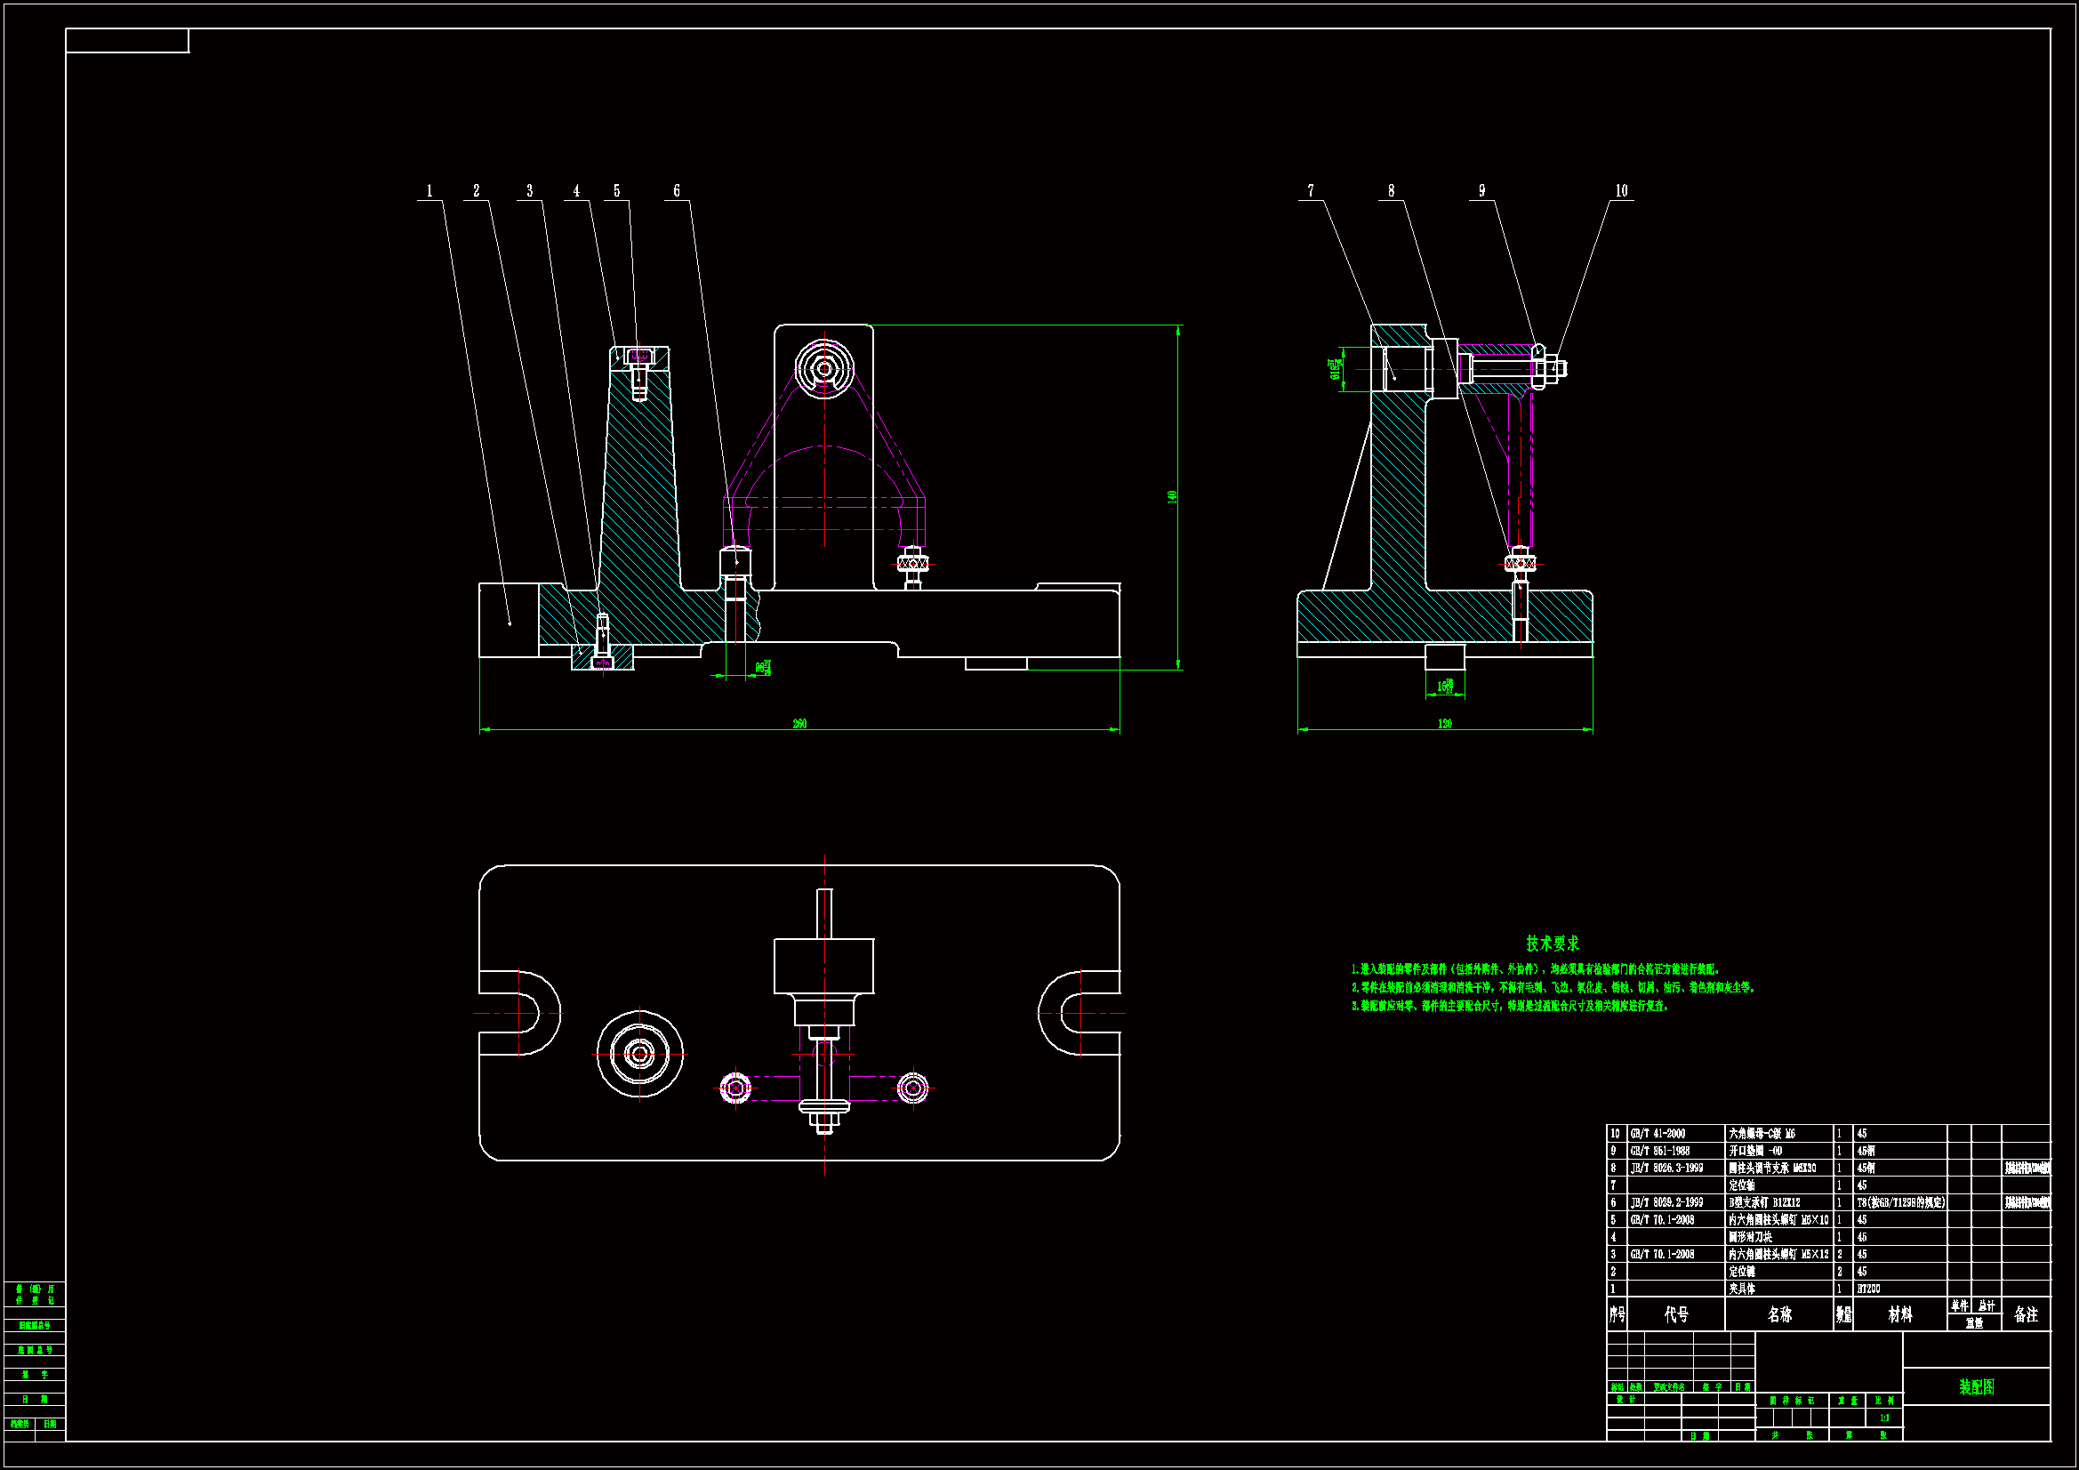Click the 1:1 scale value cell
The image size is (2079, 1470).
[1884, 1418]
